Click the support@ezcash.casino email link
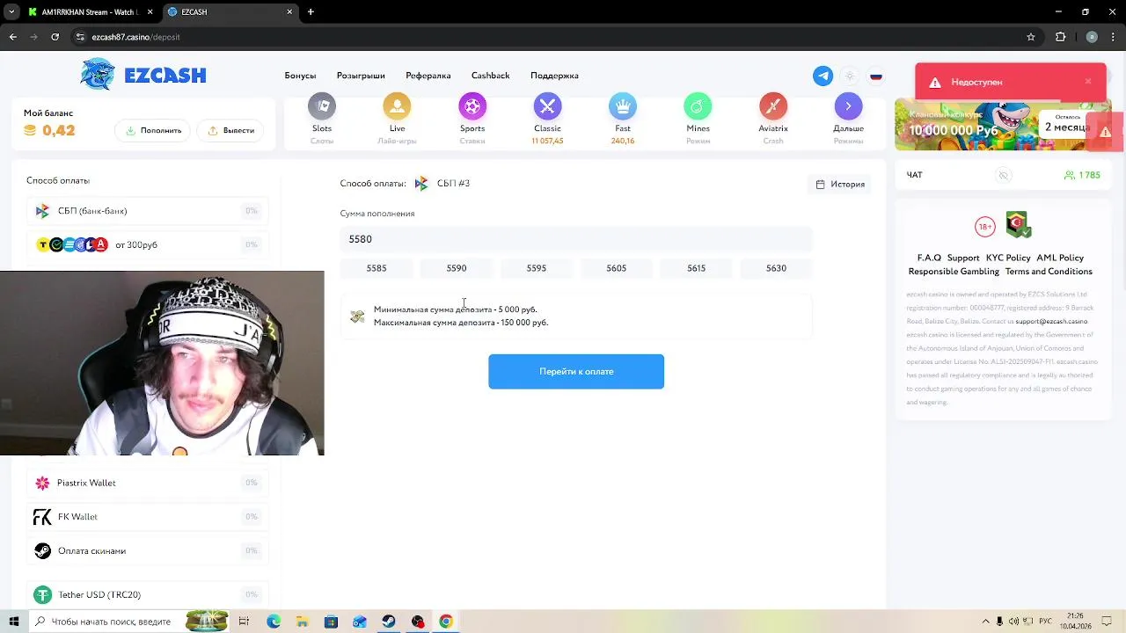This screenshot has height=633, width=1126. click(1051, 322)
